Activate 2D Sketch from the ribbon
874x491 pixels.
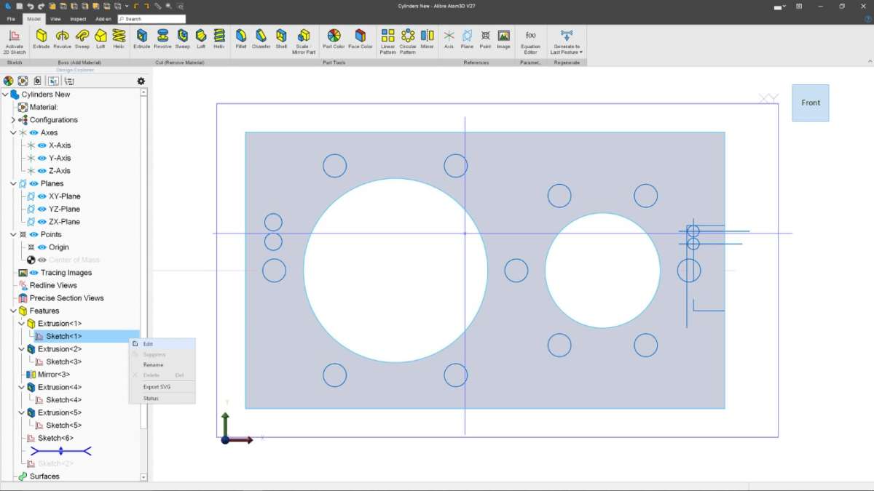tap(14, 41)
